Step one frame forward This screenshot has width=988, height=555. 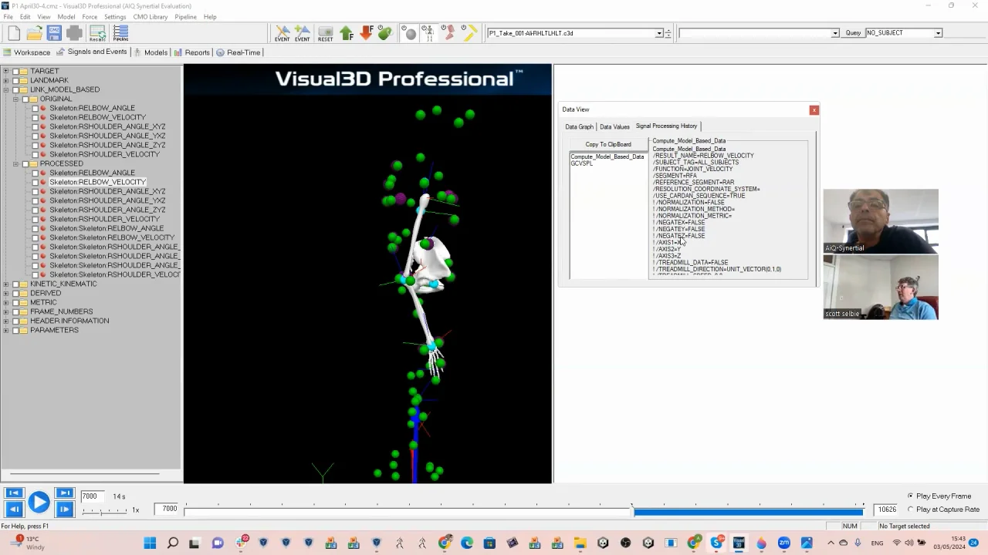pyautogui.click(x=65, y=509)
